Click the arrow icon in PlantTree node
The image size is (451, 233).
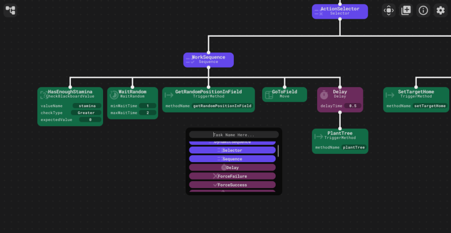(x=319, y=136)
